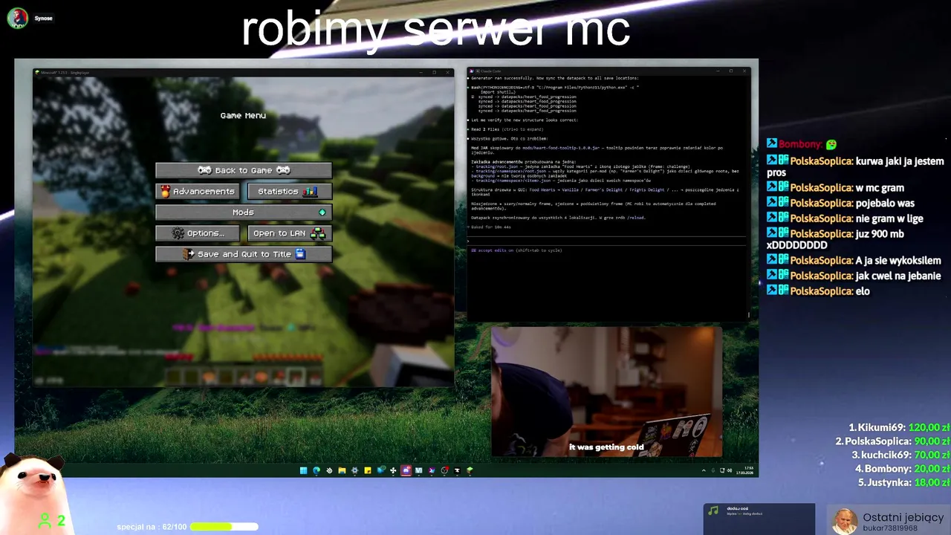
Task: Click 'kuchcik69: 70,00 zł' leaderboard entry
Action: pyautogui.click(x=901, y=455)
